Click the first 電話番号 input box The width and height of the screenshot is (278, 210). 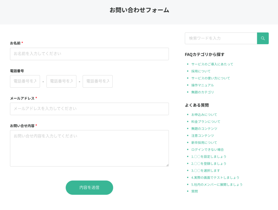tap(25, 81)
